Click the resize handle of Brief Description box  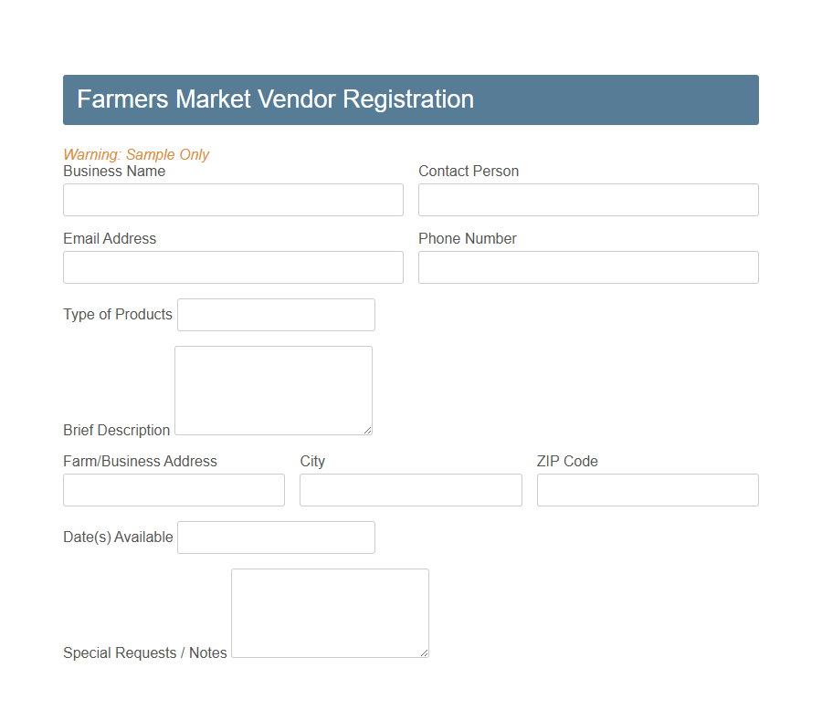[x=368, y=431]
